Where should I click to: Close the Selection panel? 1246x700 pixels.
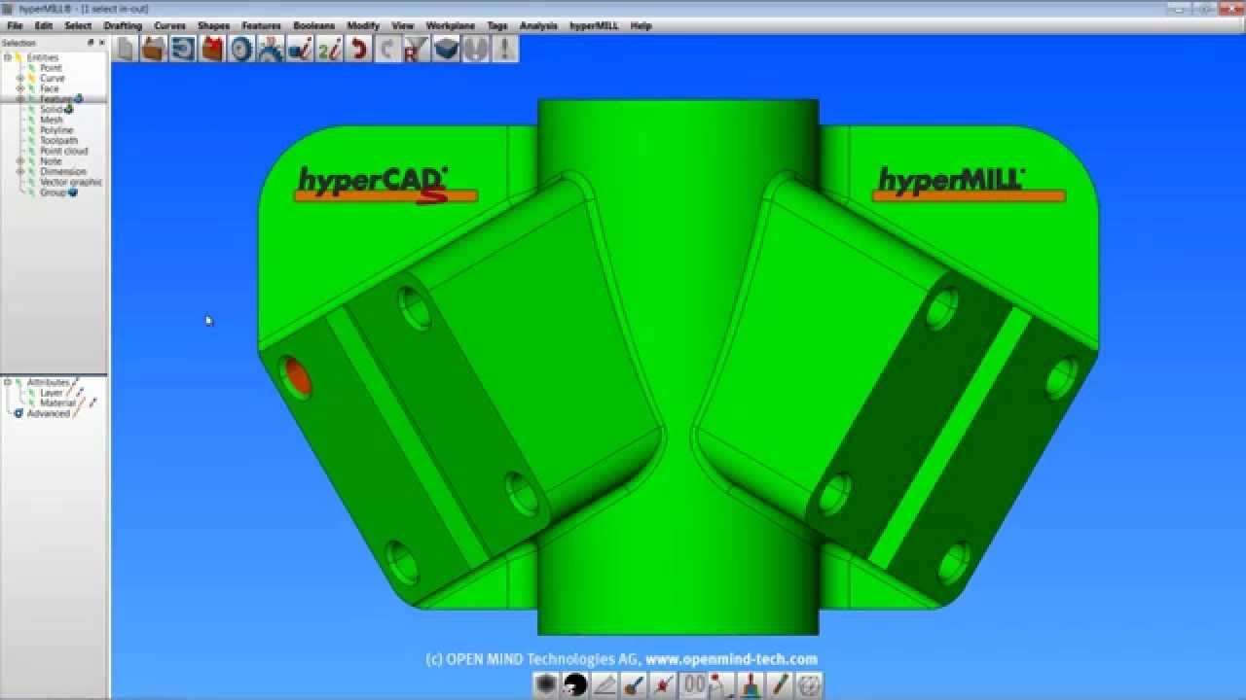tap(101, 43)
